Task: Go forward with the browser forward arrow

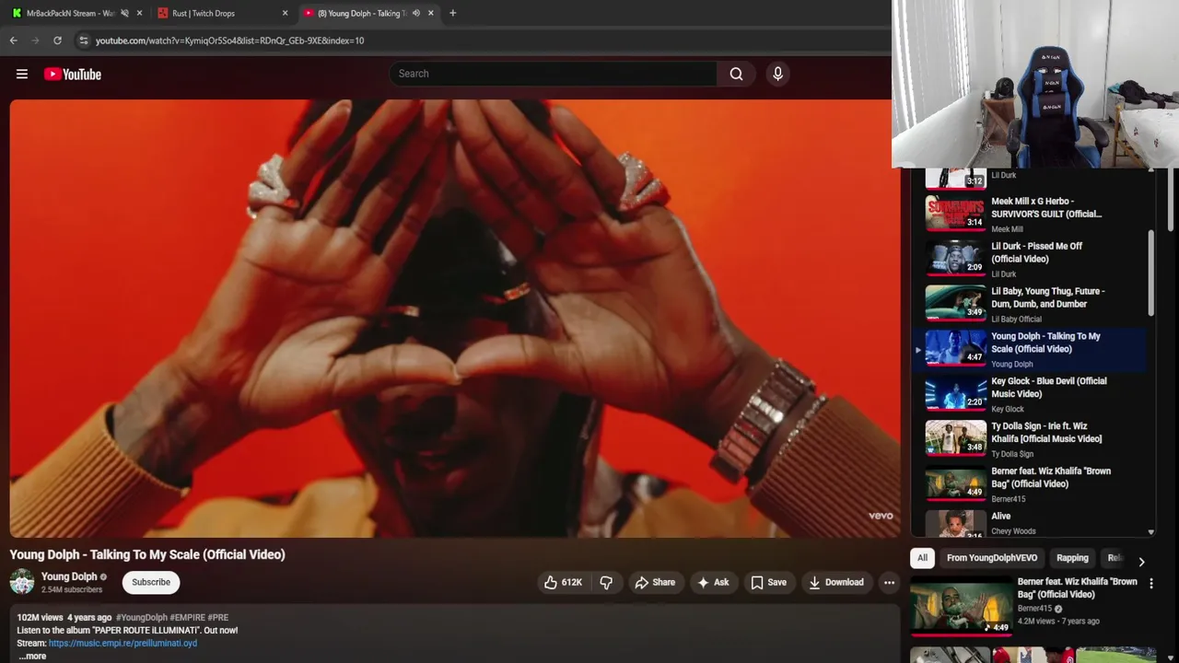Action: point(35,41)
